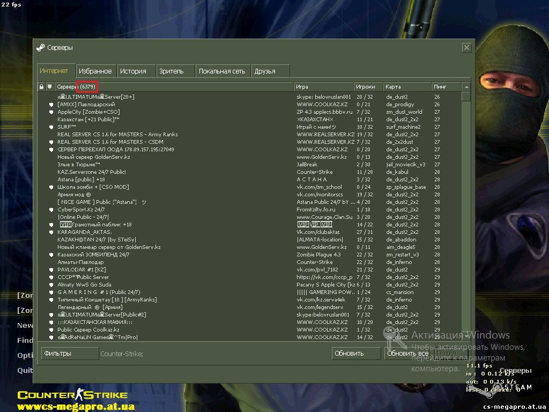The width and height of the screenshot is (549, 412).
Task: Select server KAZ.Serverzone 24/7 Public!
Action: click(x=91, y=172)
